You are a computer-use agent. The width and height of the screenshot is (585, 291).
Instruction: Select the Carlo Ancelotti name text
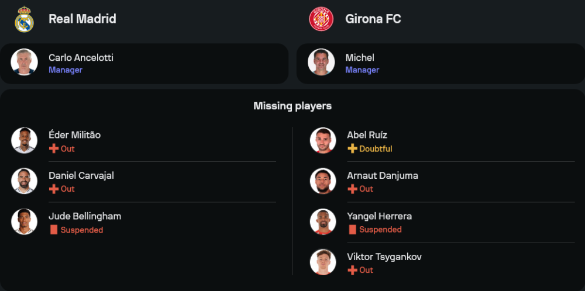[81, 57]
